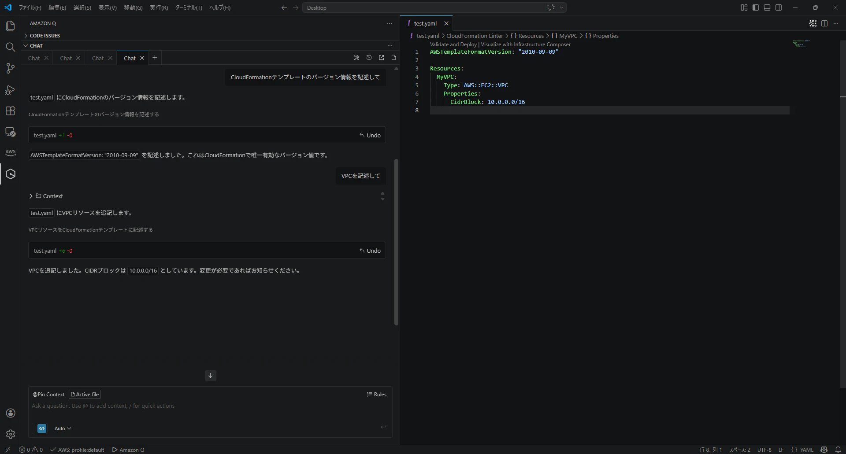The width and height of the screenshot is (846, 454).
Task: Open the ファイル(F) menu
Action: 30,7
